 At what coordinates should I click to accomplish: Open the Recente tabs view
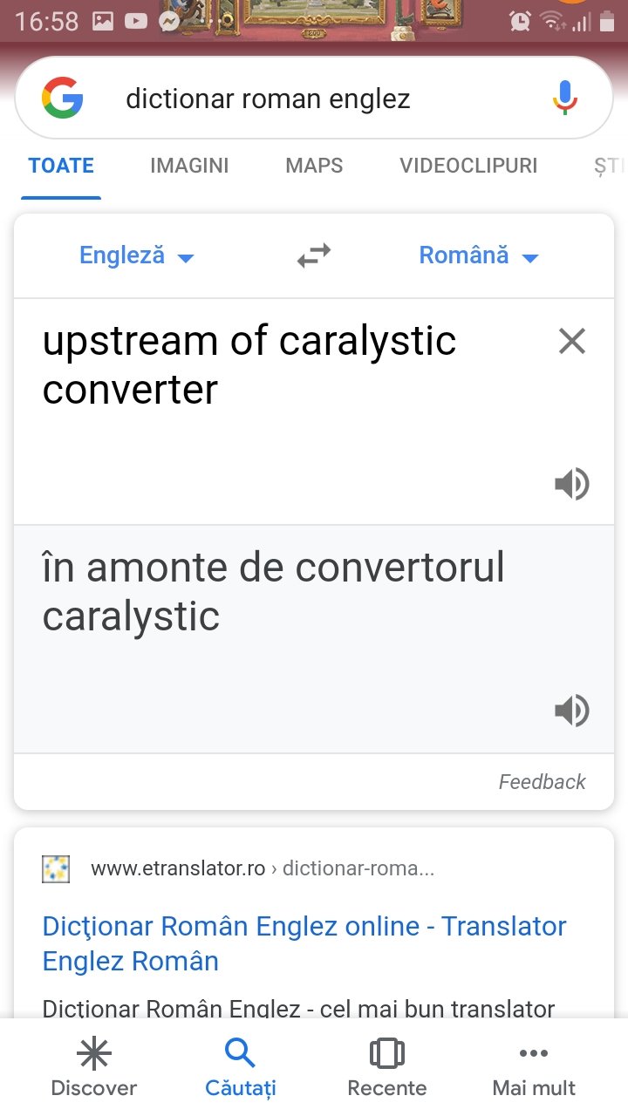(x=387, y=1068)
